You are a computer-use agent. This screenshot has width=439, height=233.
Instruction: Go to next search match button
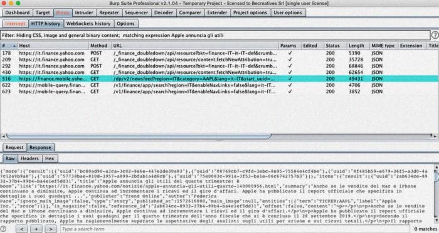(51, 229)
